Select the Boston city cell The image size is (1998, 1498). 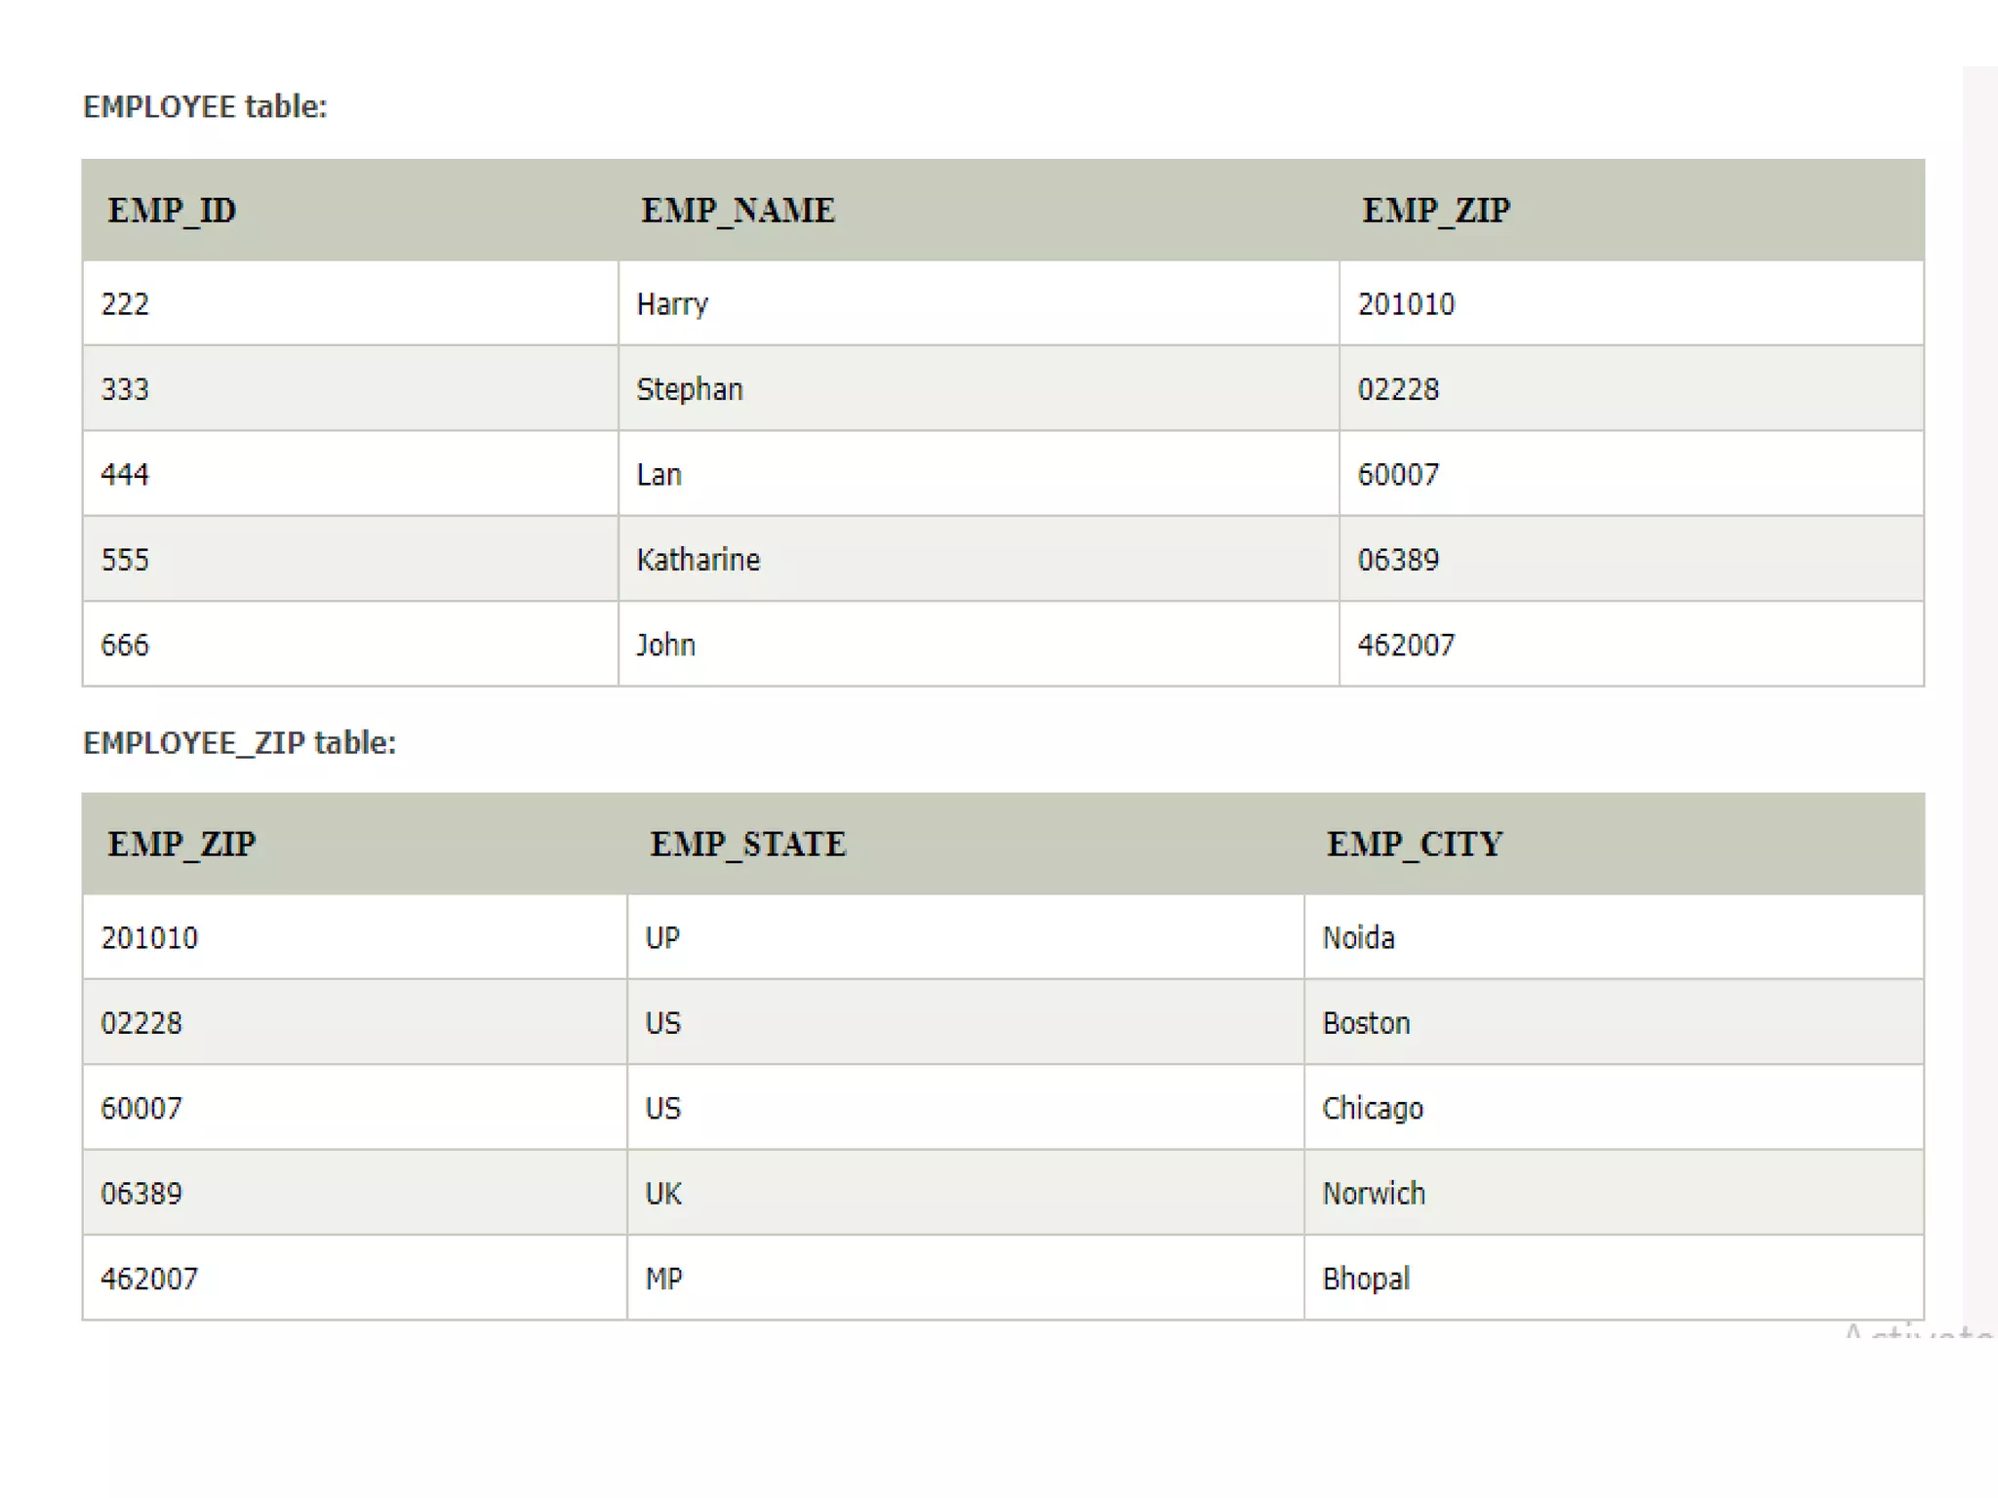coord(1366,1023)
